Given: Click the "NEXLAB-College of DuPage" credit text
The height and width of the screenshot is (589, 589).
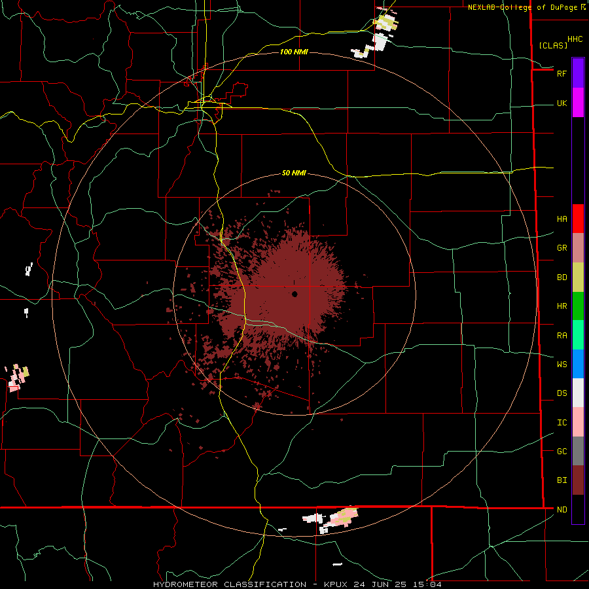Looking at the screenshot, I should point(524,7).
